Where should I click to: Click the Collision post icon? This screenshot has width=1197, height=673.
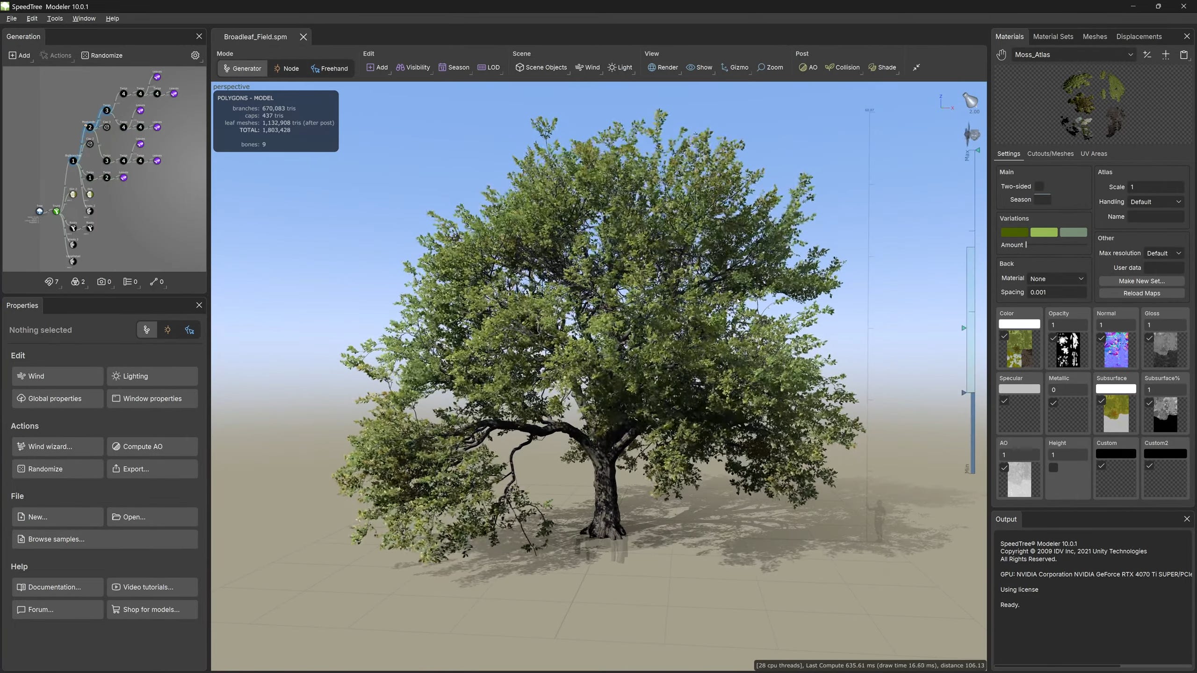click(x=829, y=67)
